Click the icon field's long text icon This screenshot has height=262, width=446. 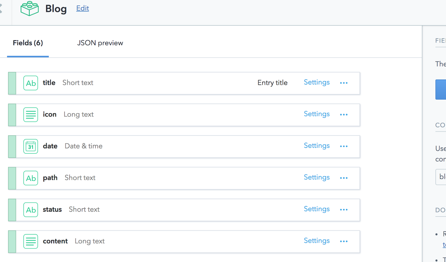(31, 115)
